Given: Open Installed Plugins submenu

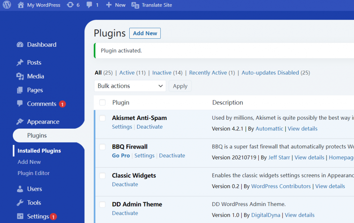Looking at the screenshot, I should [x=39, y=151].
